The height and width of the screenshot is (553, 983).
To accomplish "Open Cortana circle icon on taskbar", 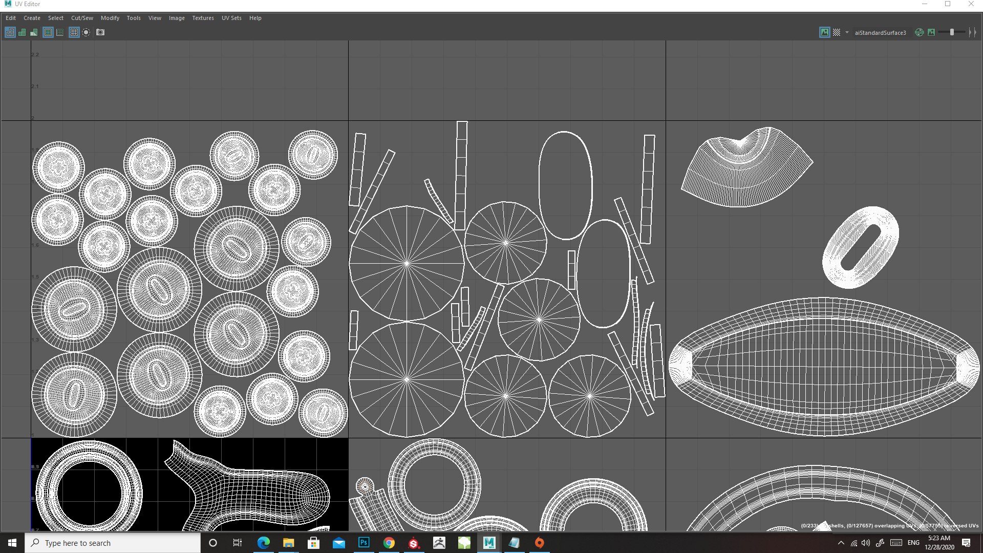I will (213, 543).
